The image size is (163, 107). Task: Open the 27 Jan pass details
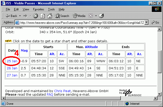[x=12, y=75]
